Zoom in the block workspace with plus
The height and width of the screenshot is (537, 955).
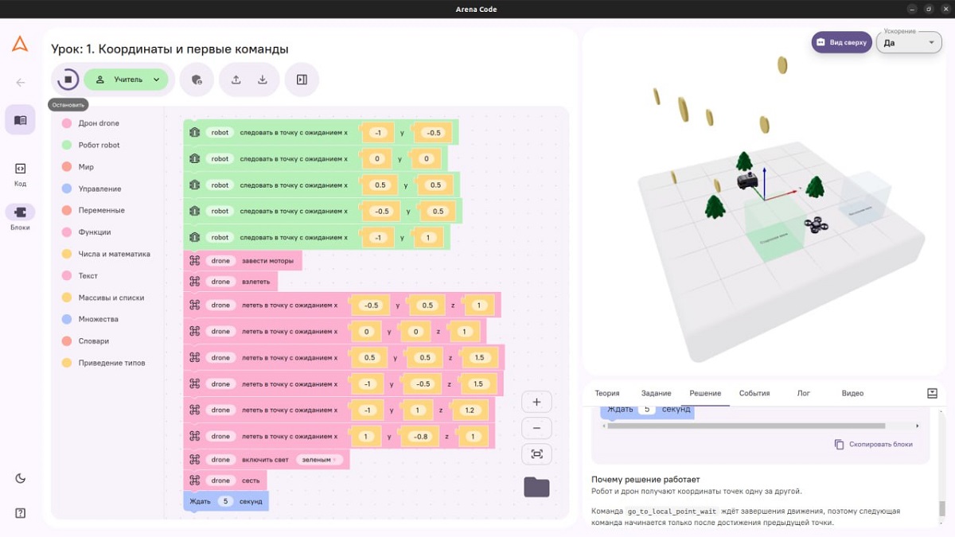coord(536,402)
